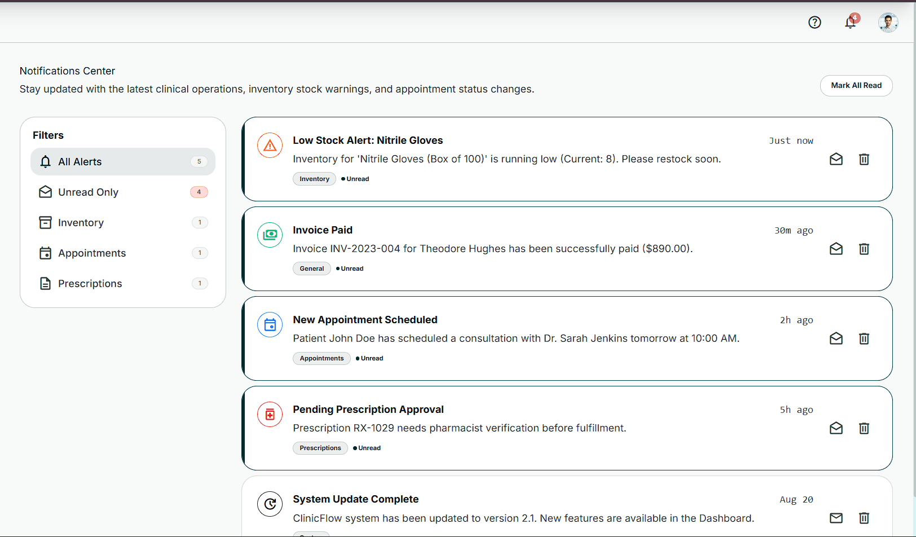The width and height of the screenshot is (916, 537).
Task: Delete the System Update Complete notification
Action: pos(864,518)
